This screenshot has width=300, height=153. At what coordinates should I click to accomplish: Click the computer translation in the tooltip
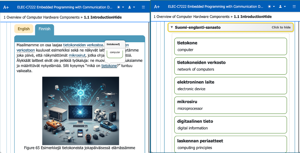tap(115, 52)
